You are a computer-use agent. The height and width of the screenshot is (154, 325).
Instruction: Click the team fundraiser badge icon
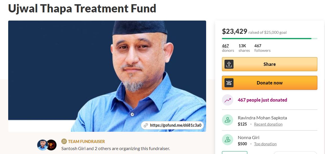click(x=64, y=141)
